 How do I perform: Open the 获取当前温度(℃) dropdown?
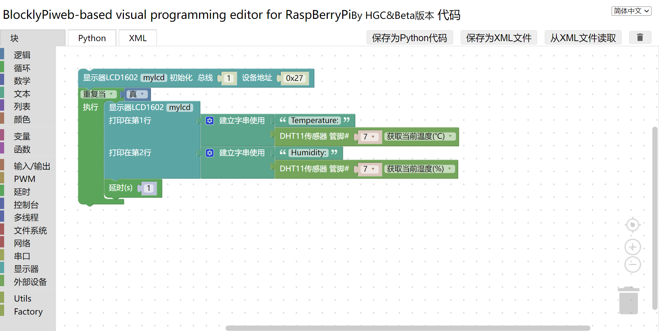(x=420, y=136)
